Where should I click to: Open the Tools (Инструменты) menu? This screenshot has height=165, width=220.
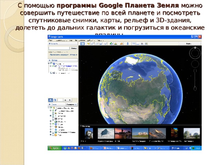(80, 40)
